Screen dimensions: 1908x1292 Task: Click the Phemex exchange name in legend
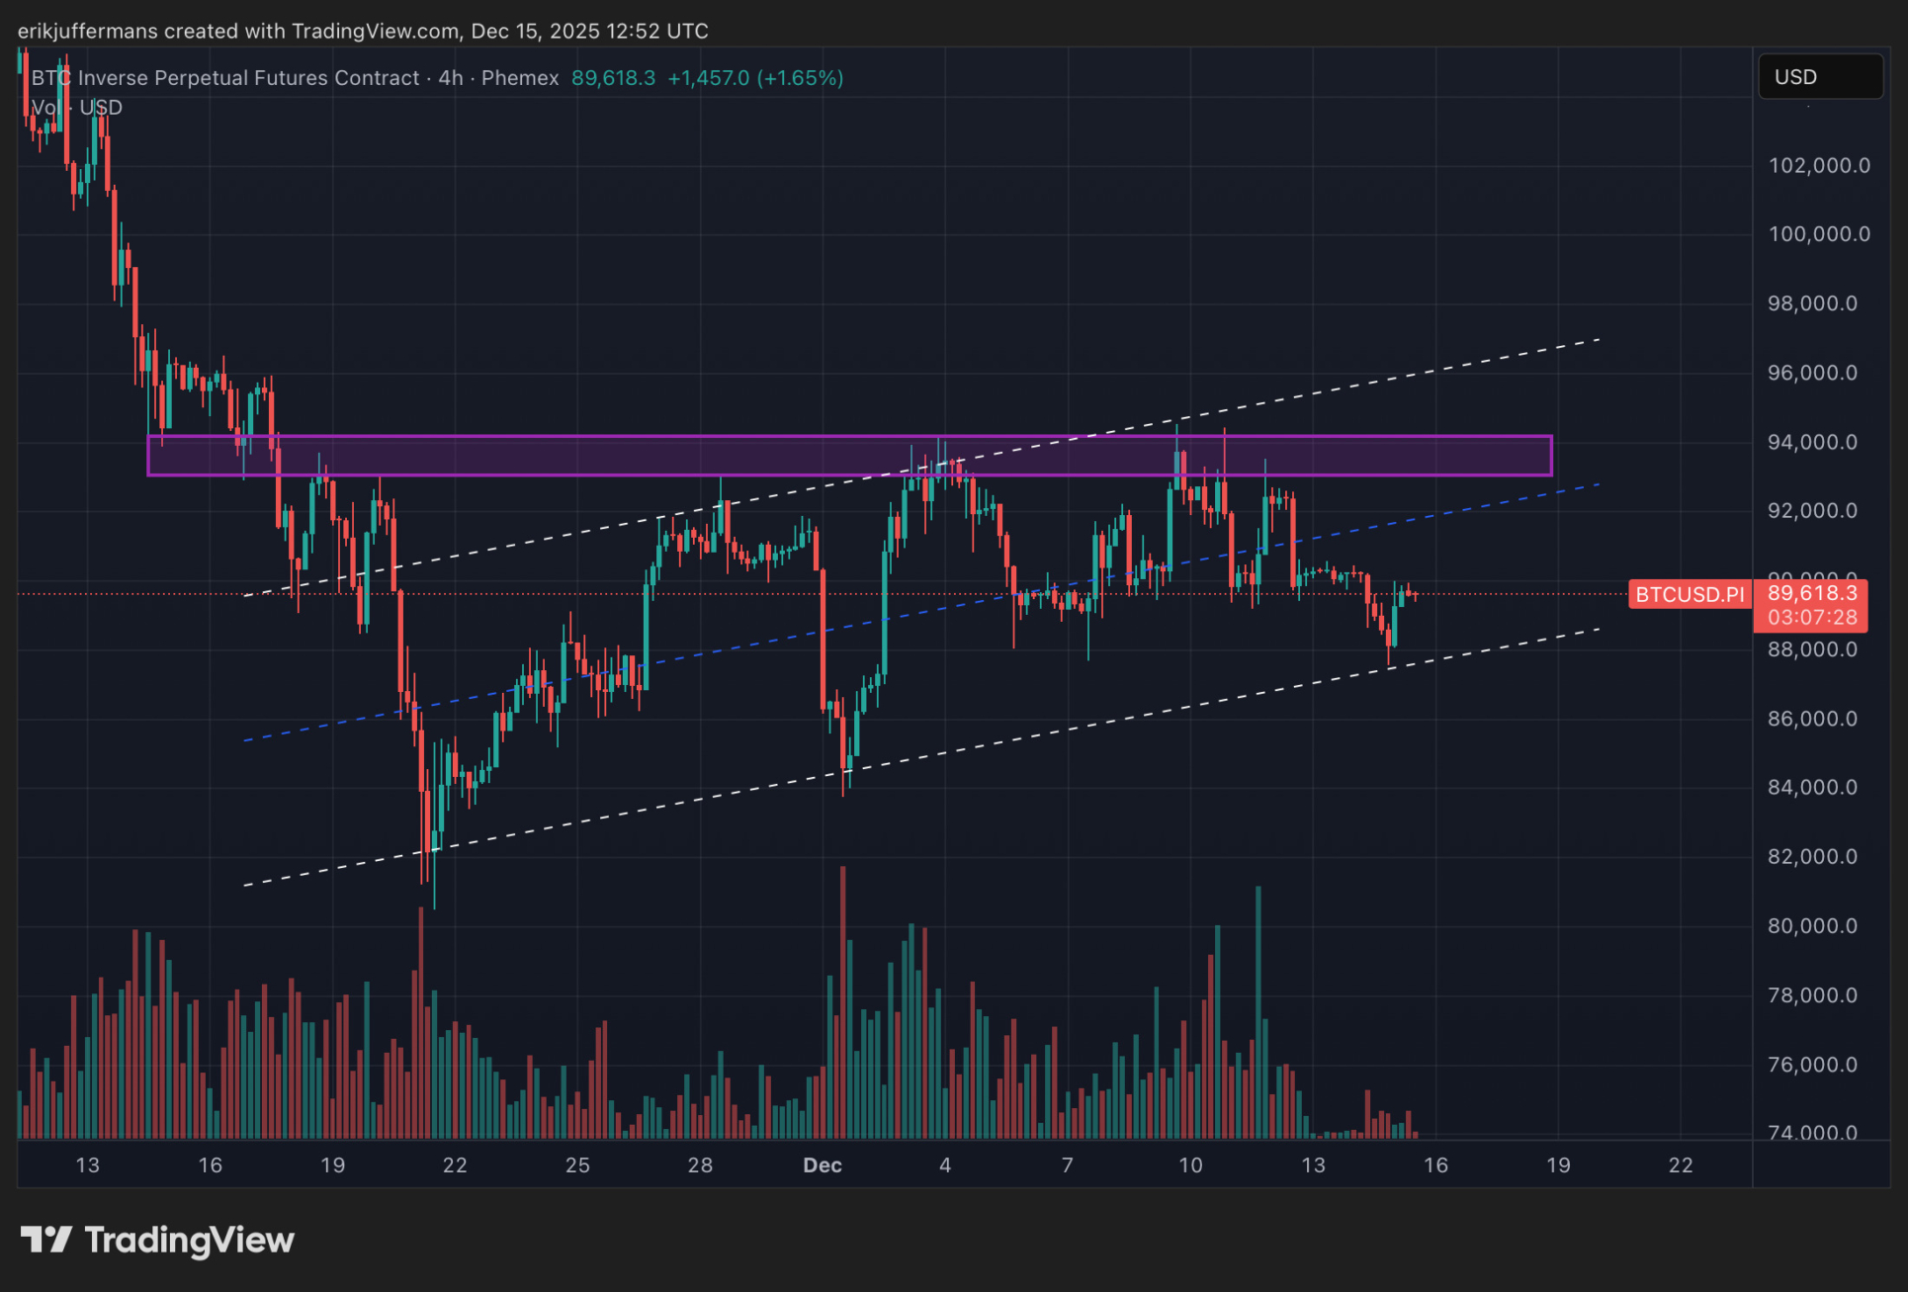pos(520,78)
